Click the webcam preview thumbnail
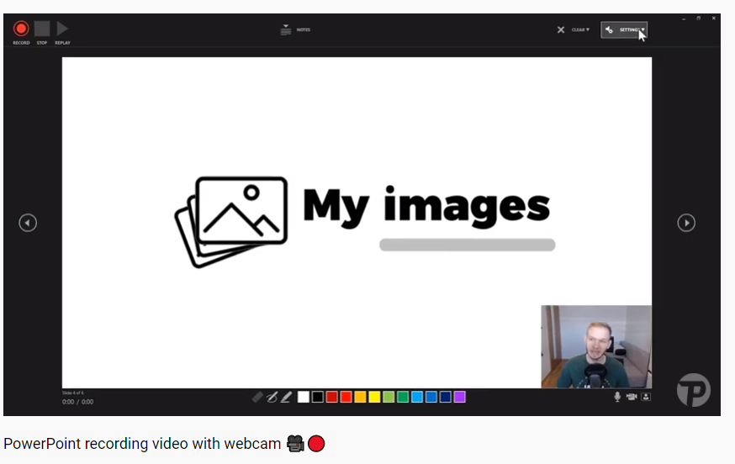Viewport: 735px width, 464px height. point(596,347)
